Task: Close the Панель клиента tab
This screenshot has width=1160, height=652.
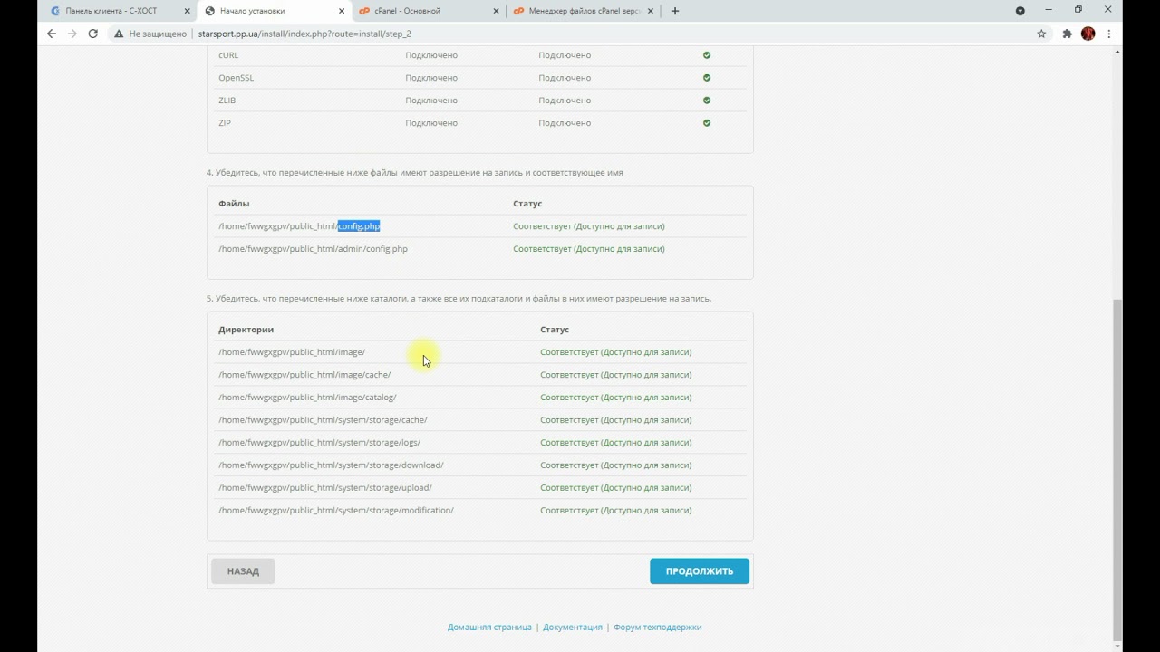Action: [188, 11]
